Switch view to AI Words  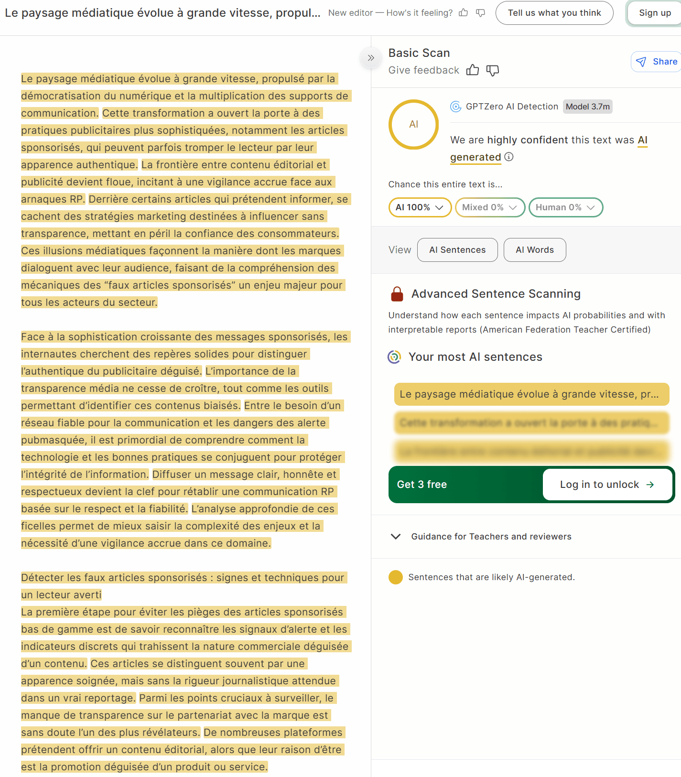(x=535, y=250)
